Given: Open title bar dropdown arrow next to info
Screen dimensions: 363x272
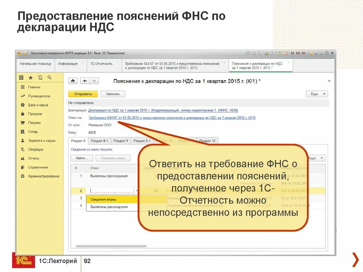Looking at the screenshot, I should click(316, 53).
